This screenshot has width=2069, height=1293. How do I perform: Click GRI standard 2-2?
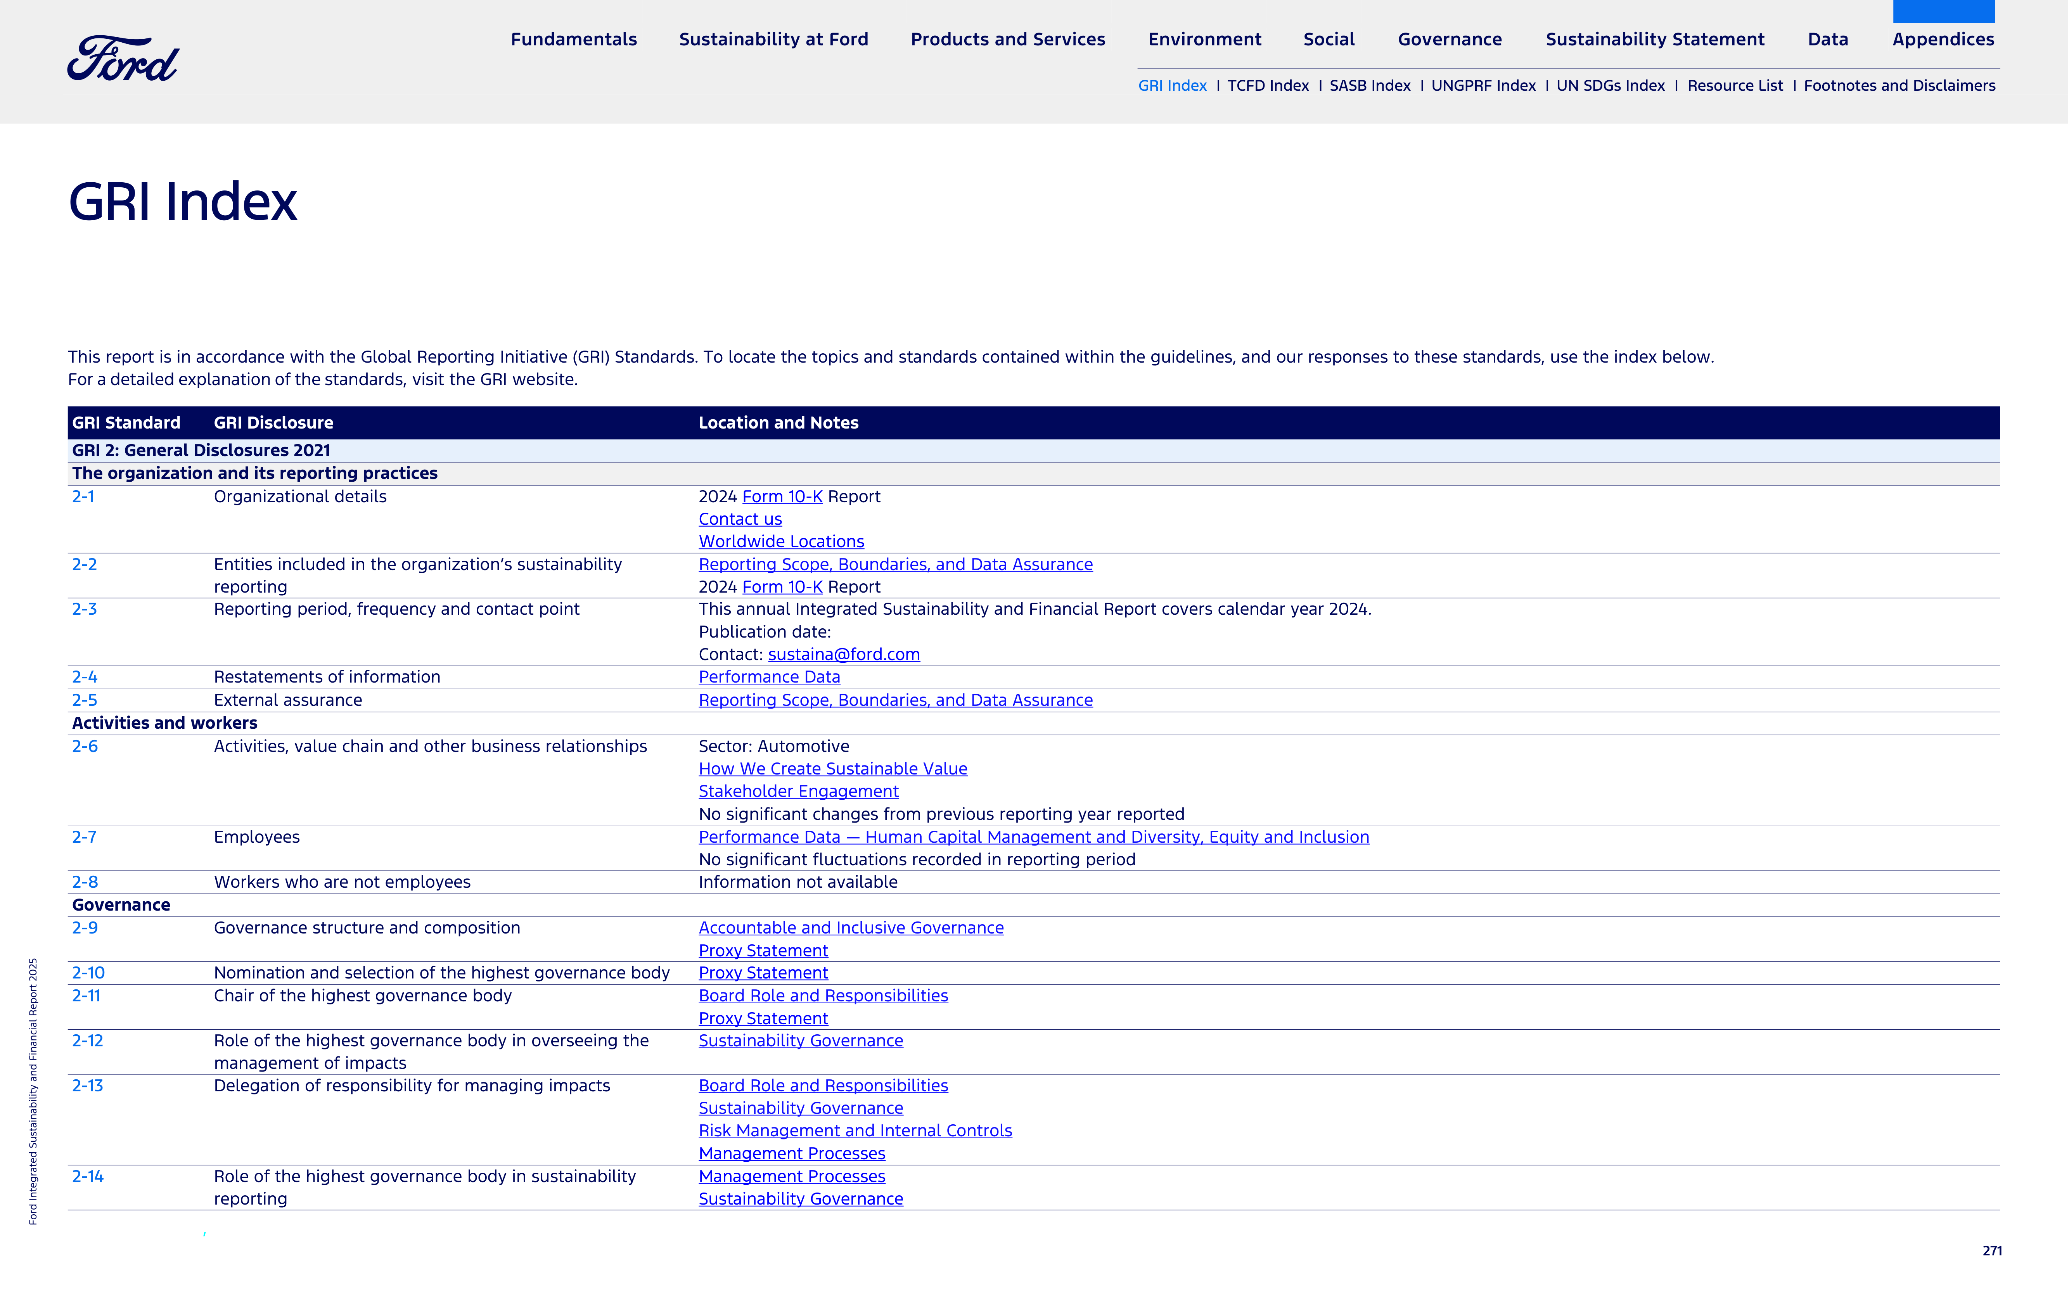(x=84, y=564)
